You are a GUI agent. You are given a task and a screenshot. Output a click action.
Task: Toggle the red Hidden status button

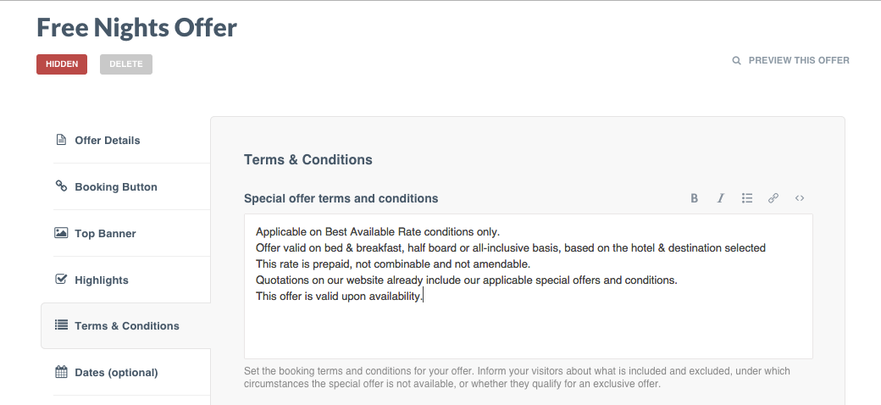(x=62, y=64)
